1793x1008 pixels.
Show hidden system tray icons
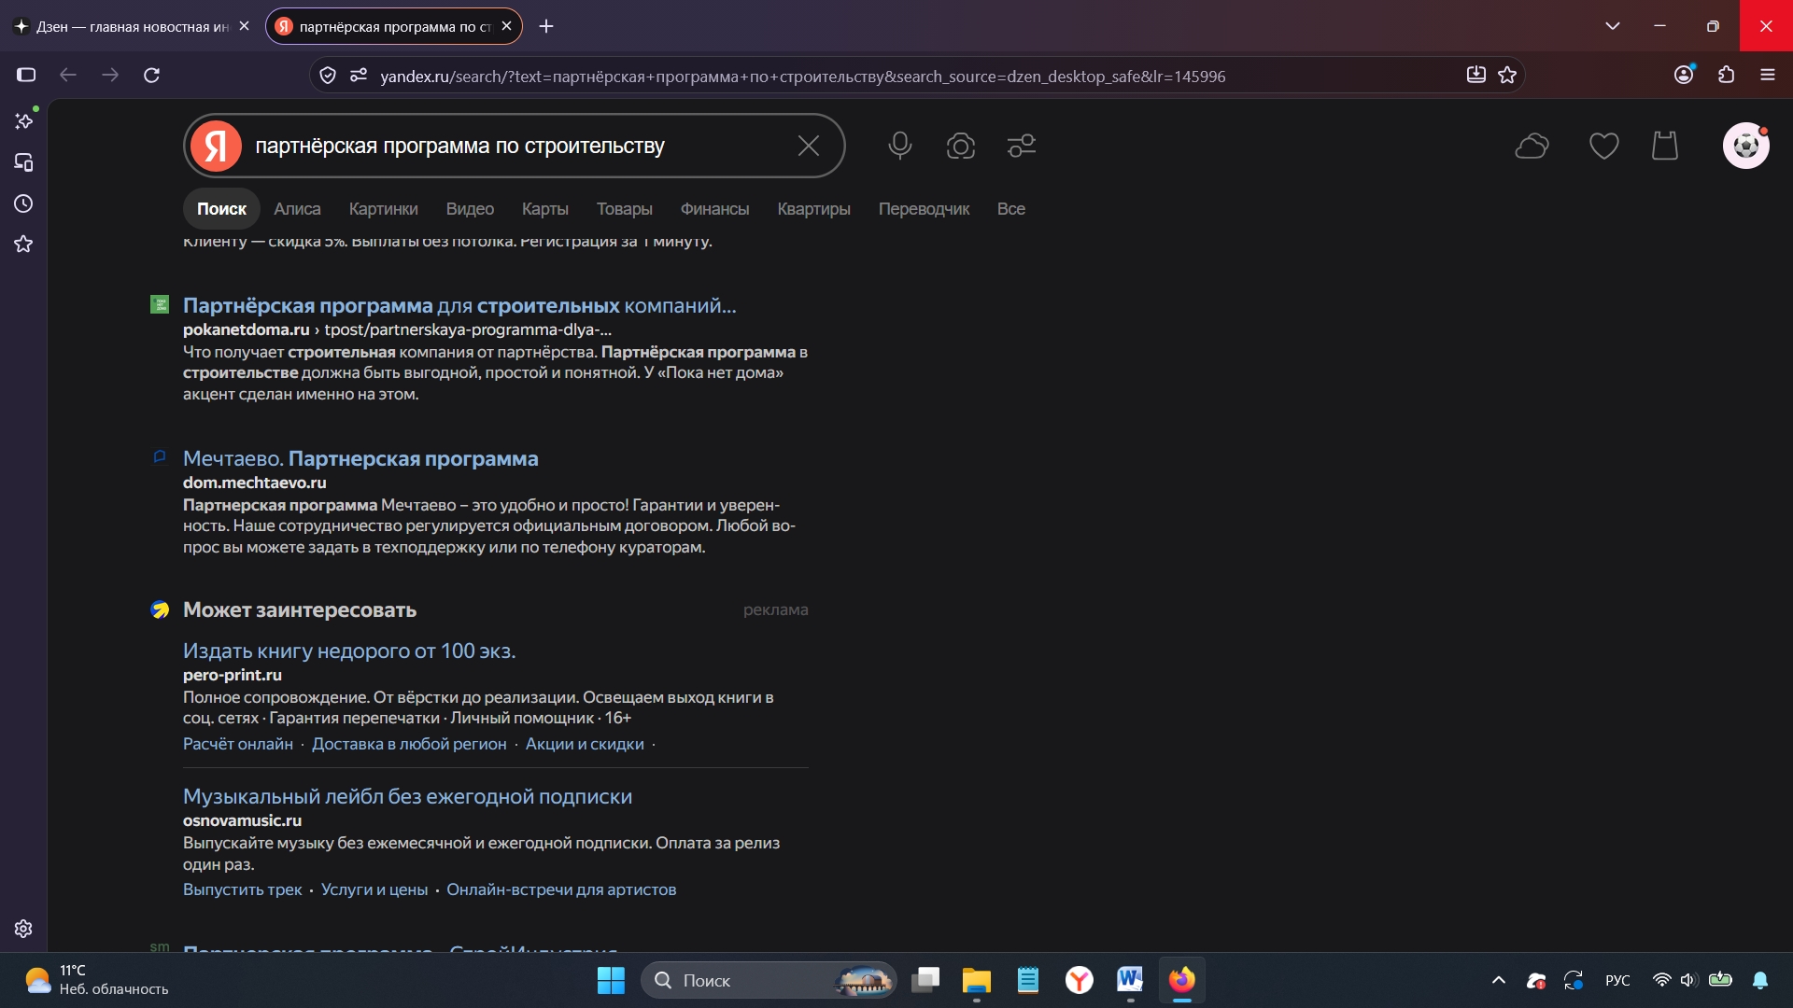[x=1499, y=980]
